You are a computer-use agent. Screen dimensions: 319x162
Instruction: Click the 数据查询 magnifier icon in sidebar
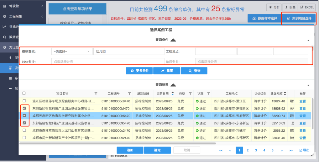pos(4,37)
